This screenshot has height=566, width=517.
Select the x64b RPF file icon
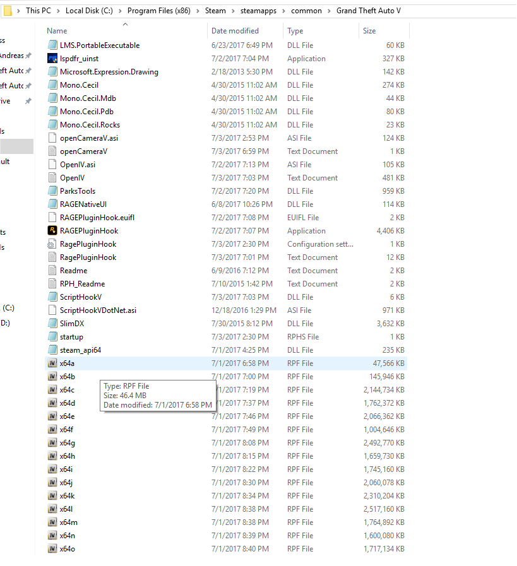click(x=52, y=377)
